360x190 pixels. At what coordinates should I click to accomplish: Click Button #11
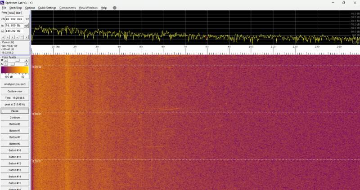tap(15, 157)
